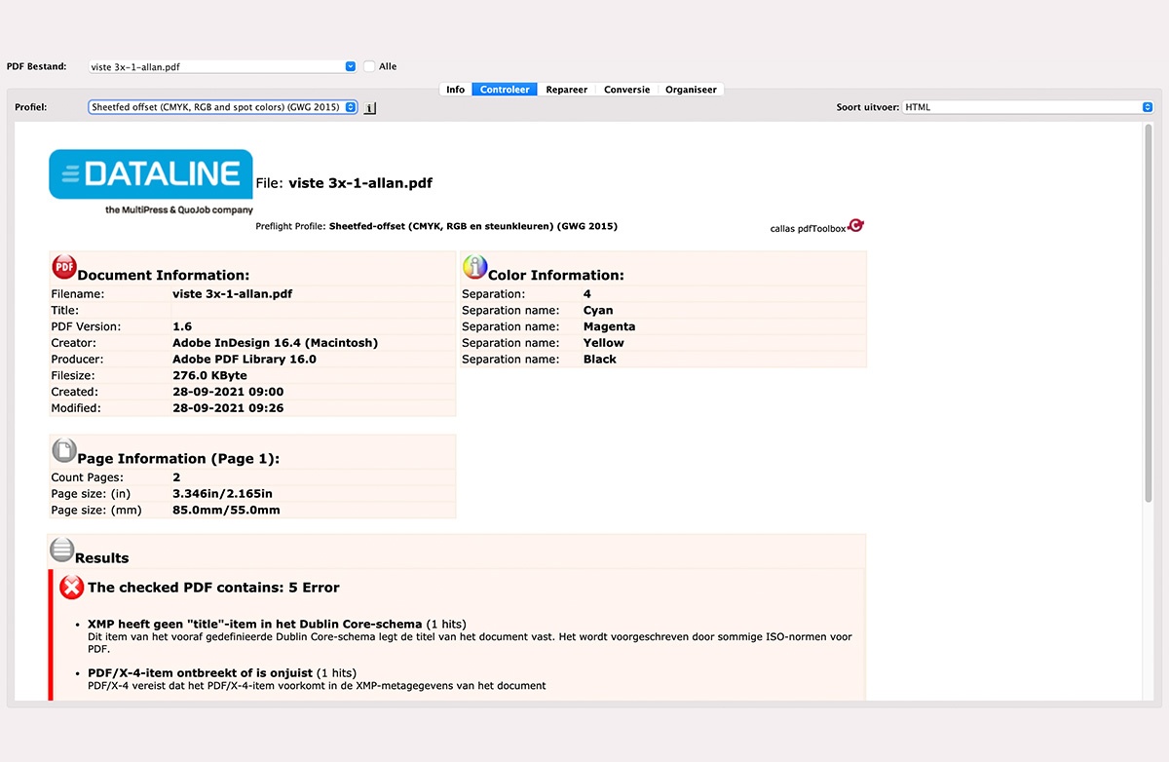Click the page icon beside Page Information
Screen dimensions: 1169x762
(64, 450)
